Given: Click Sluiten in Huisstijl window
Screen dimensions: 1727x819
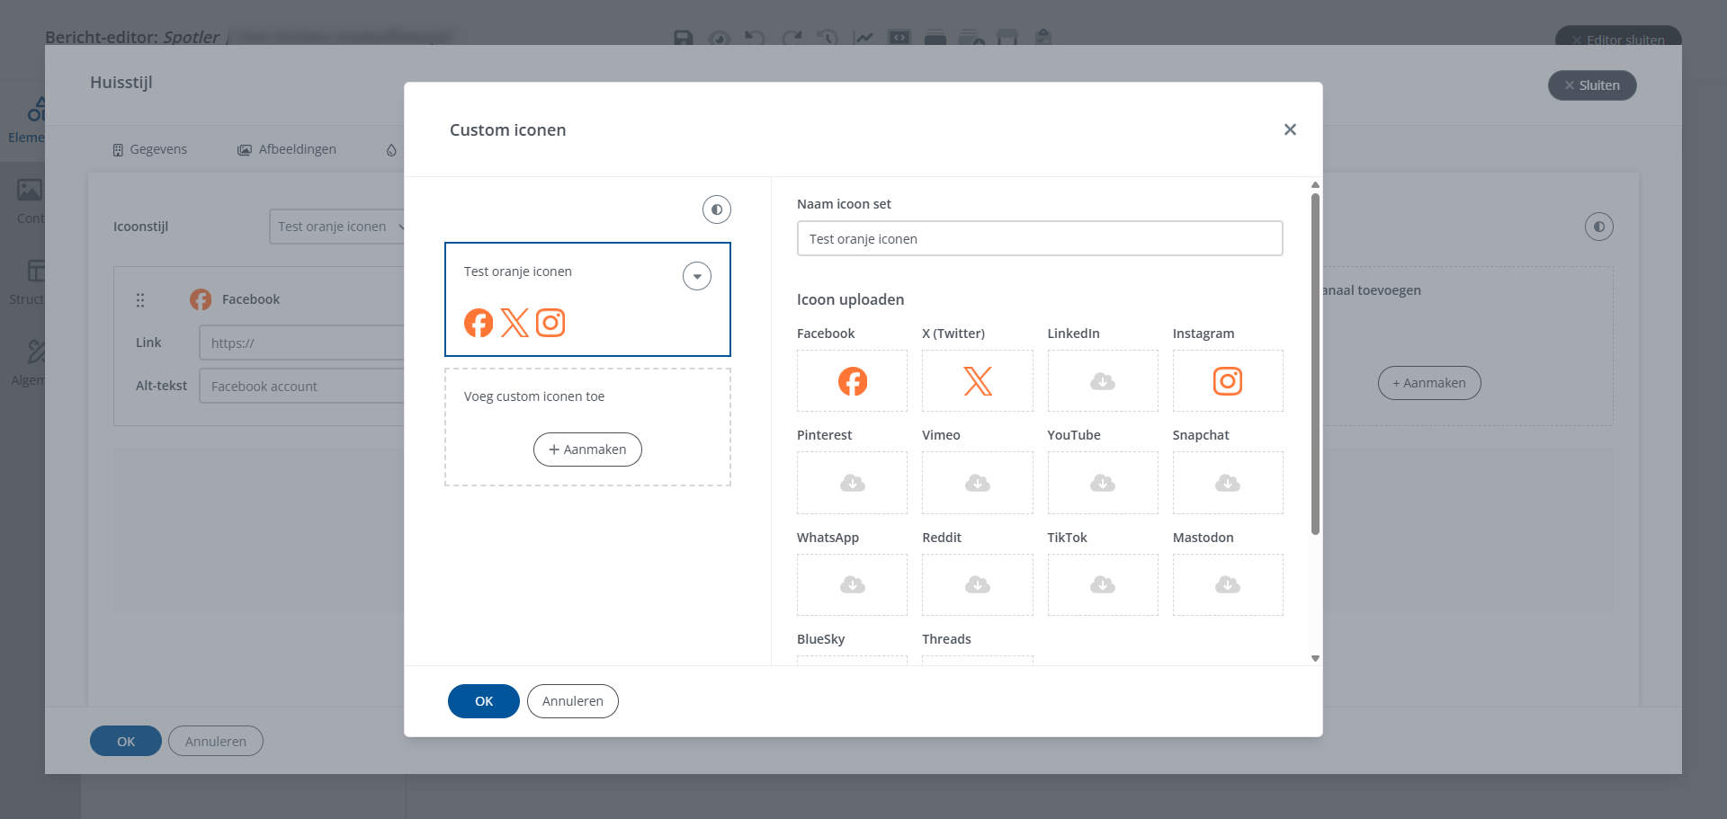Looking at the screenshot, I should [x=1592, y=85].
